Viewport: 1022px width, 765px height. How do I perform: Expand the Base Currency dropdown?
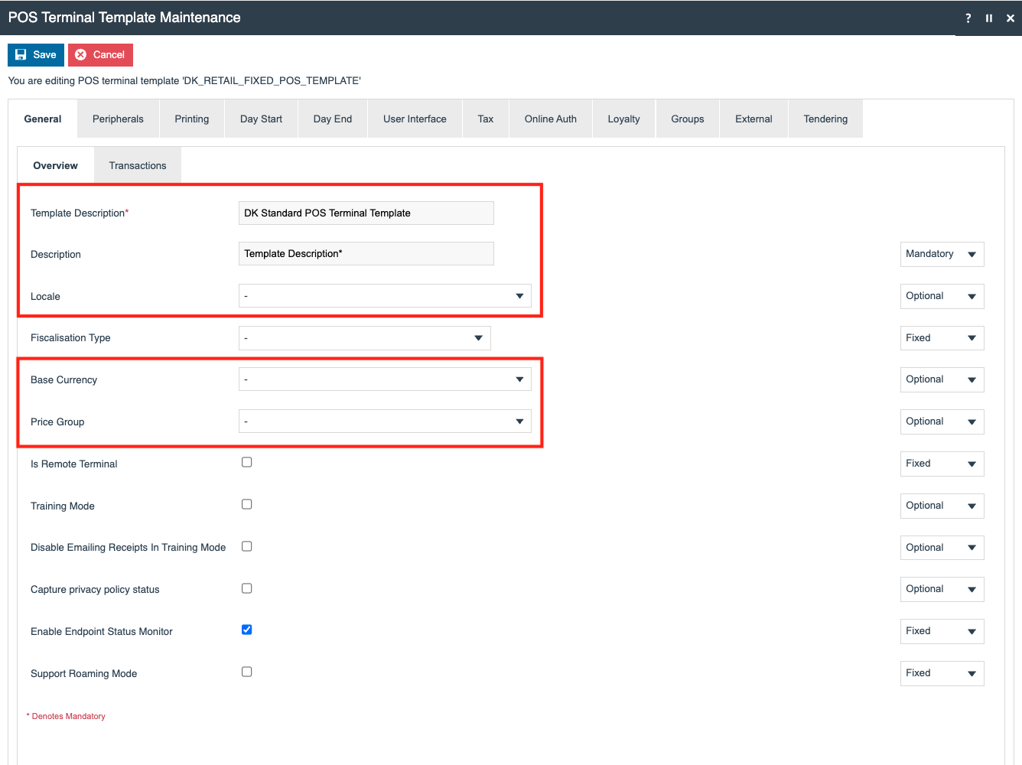point(385,379)
